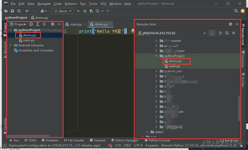Click the SciView side tab
This screenshot has width=248, height=150.
point(243,80)
